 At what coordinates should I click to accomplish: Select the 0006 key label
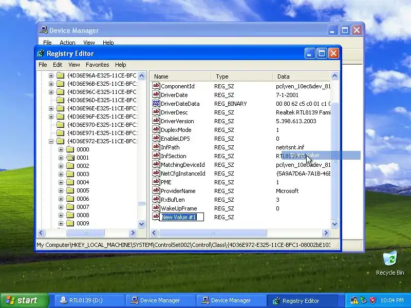83,199
